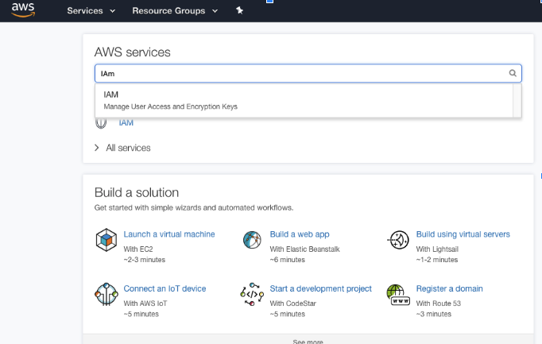Click the EC2 cube icon

coord(106,240)
